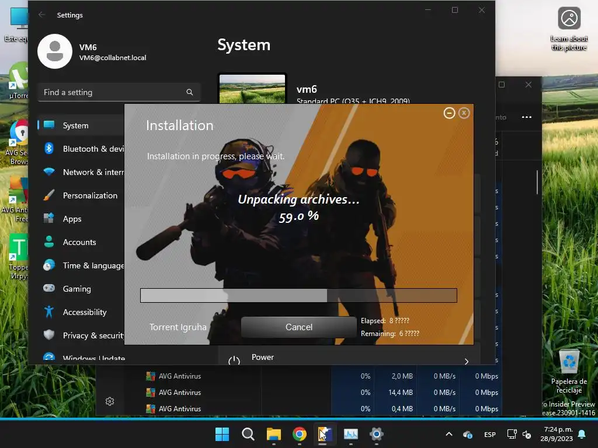Open Google Chrome from taskbar
598x448 pixels.
tap(300, 434)
